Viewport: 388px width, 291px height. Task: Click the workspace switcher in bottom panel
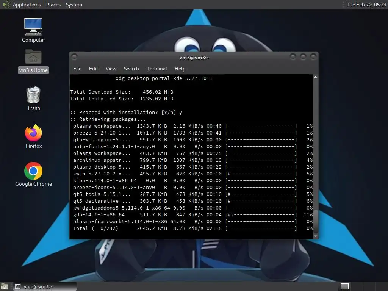[x=344, y=286]
